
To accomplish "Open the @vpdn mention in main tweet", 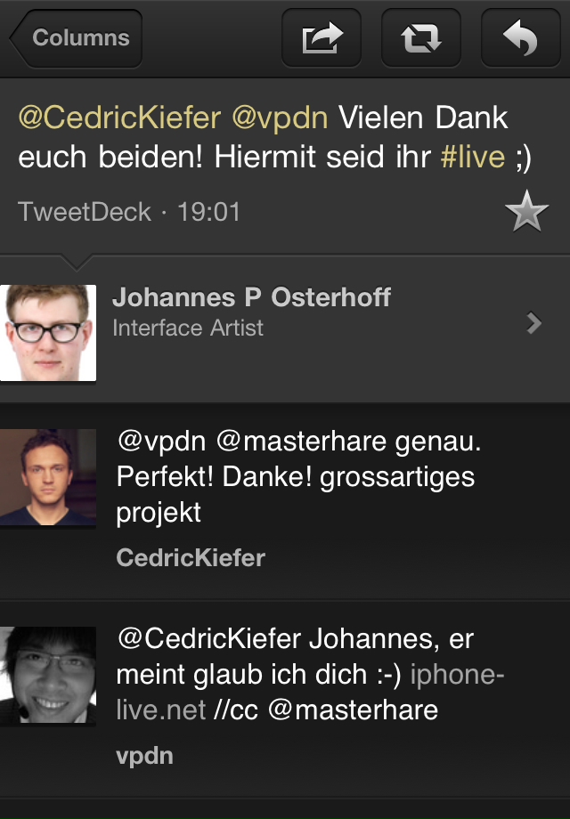I will pos(280,118).
